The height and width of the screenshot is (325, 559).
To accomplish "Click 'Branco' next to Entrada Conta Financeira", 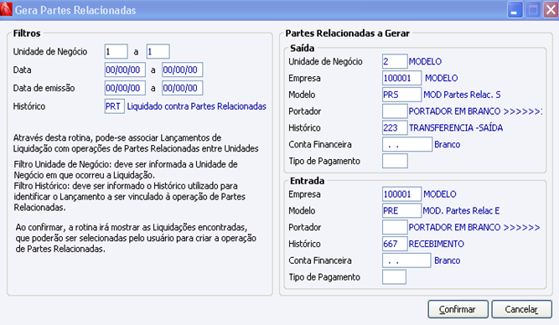I will (447, 261).
